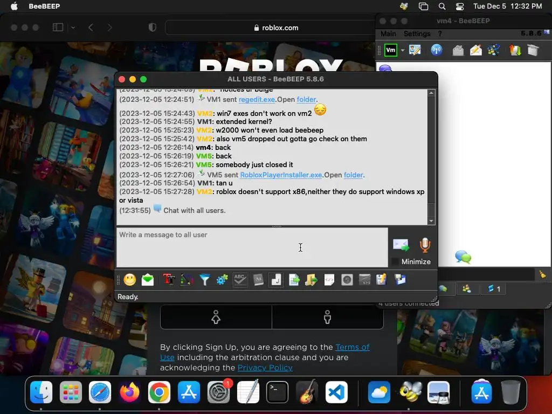Toggle the dictionary book word completer icon
The height and width of the screenshot is (414, 552).
(x=258, y=280)
